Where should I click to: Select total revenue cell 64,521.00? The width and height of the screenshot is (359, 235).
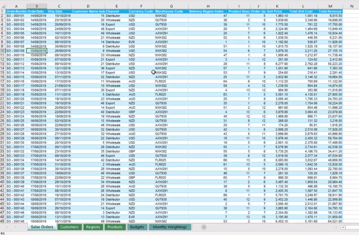pyautogui.click(x=330, y=221)
